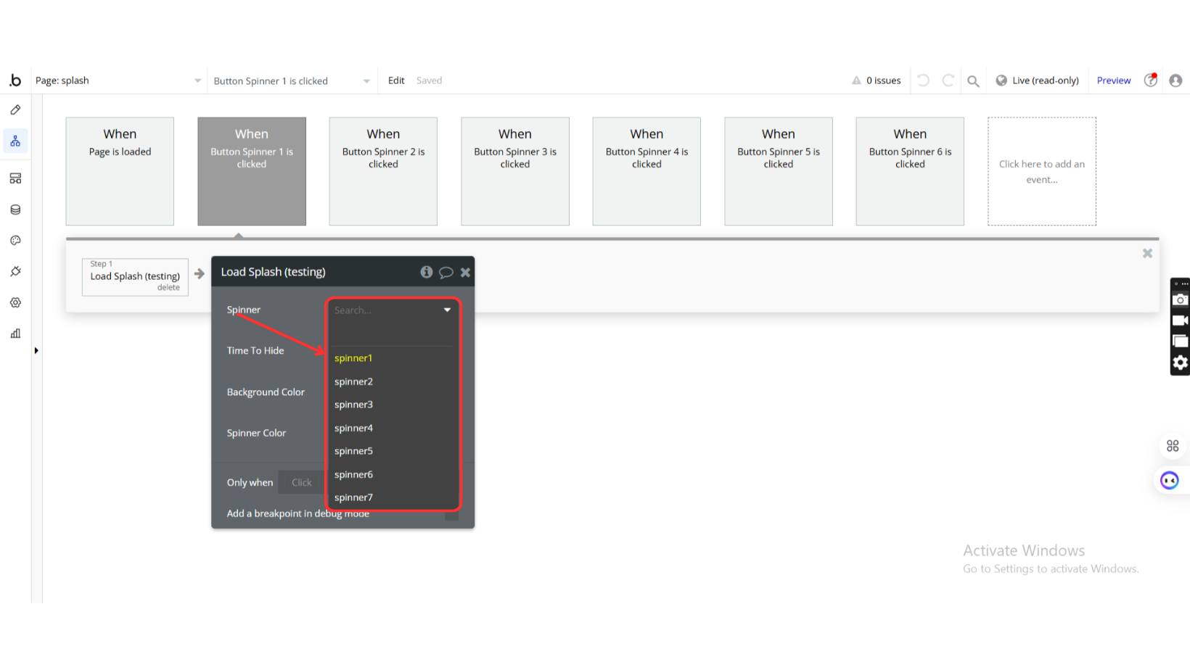Open the user account icon
The image size is (1190, 670).
coord(1175,80)
